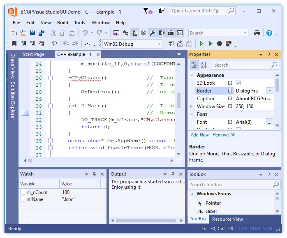This screenshot has width=287, height=238.
Task: Toggle bookmark icon in second toolbar
Action: point(14,44)
